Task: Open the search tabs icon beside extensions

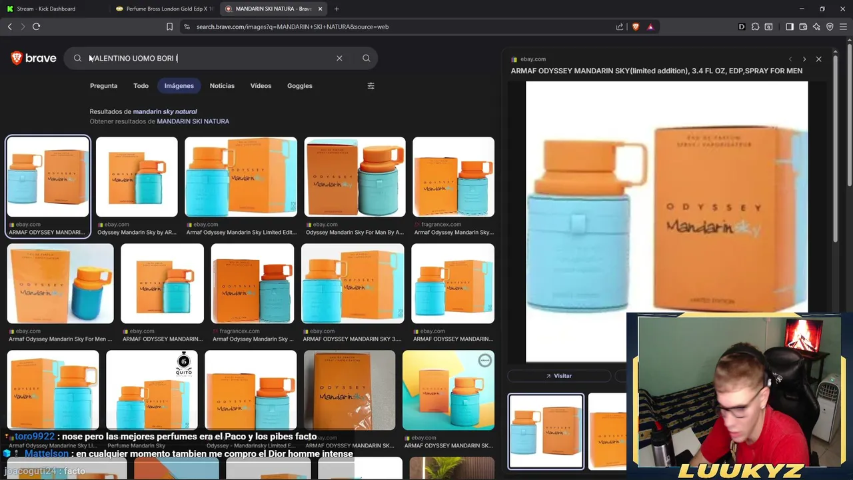Action: pos(768,27)
